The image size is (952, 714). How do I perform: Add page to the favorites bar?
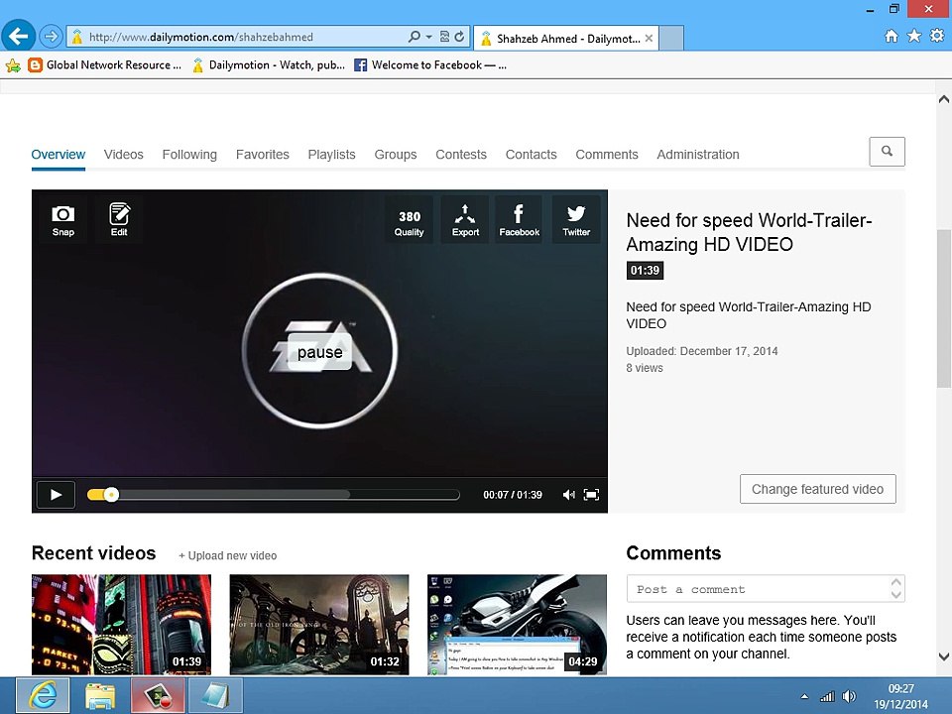pos(13,65)
